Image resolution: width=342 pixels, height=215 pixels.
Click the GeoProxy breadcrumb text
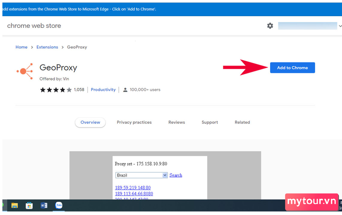point(77,47)
